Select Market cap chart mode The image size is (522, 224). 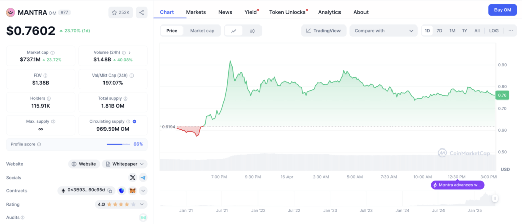pos(202,31)
